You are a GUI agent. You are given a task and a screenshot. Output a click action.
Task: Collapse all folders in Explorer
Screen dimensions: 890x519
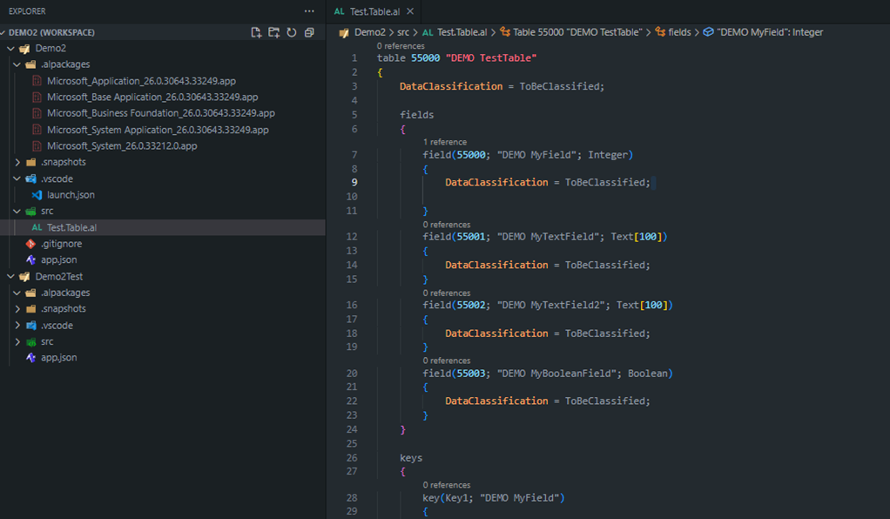tap(309, 32)
